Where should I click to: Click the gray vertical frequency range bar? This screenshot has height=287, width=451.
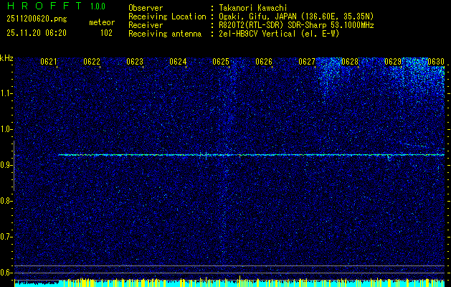tap(14, 166)
